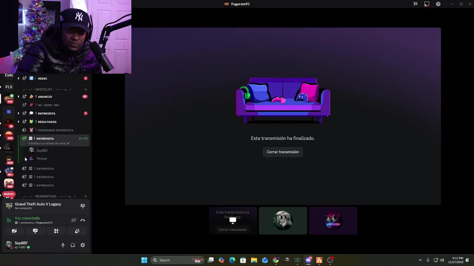Click the flag icon in title bar

(x=415, y=4)
